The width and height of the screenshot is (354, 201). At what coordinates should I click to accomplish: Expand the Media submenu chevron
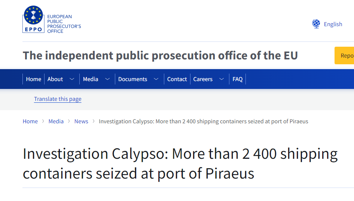pos(107,79)
